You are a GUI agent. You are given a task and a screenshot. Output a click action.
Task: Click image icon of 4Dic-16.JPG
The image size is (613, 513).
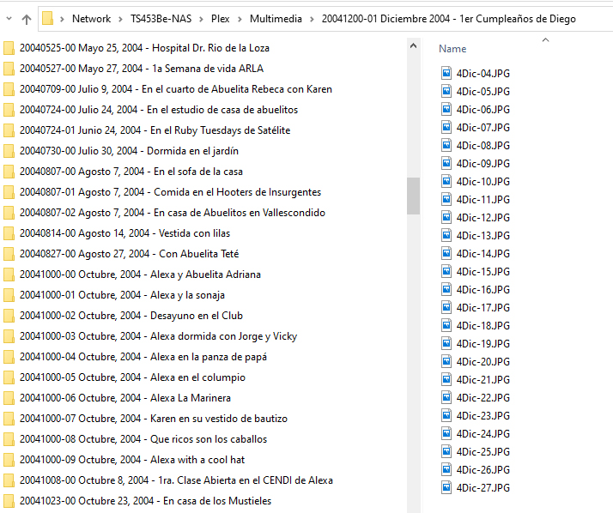(x=446, y=289)
